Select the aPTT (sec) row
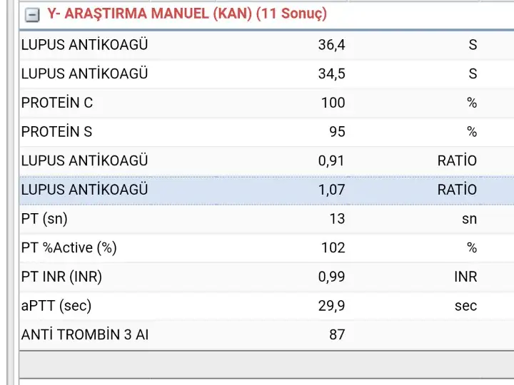Screen dimensions: 514x385 point(56,306)
